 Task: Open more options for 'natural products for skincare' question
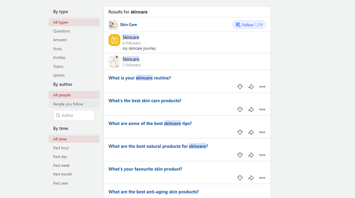tap(262, 155)
